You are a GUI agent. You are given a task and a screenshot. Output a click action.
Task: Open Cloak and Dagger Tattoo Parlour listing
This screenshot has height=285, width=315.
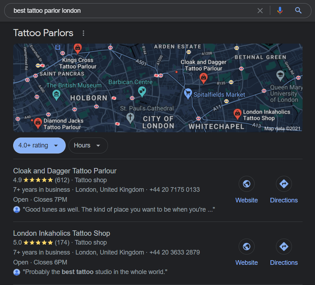point(65,171)
